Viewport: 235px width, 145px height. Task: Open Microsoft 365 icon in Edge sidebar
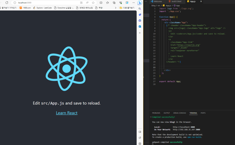(x=140, y=20)
